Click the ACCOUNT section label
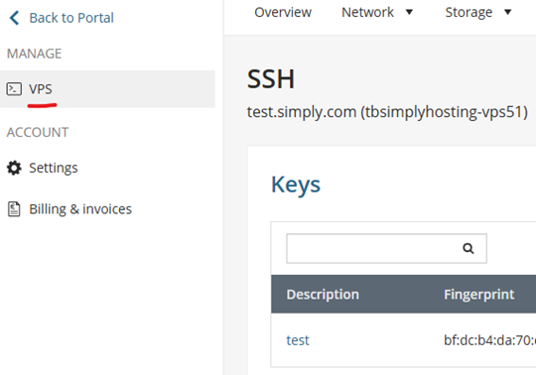The image size is (536, 375). pos(38,132)
